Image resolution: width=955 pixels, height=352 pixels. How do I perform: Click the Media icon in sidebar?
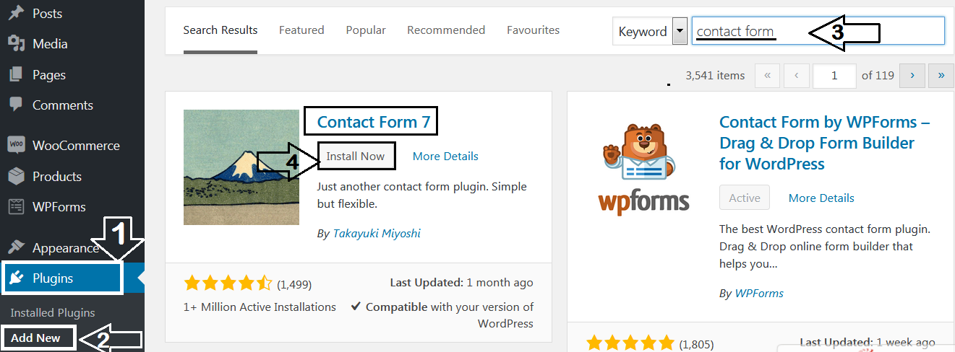click(16, 44)
